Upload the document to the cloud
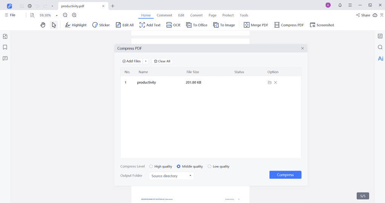 point(375,15)
